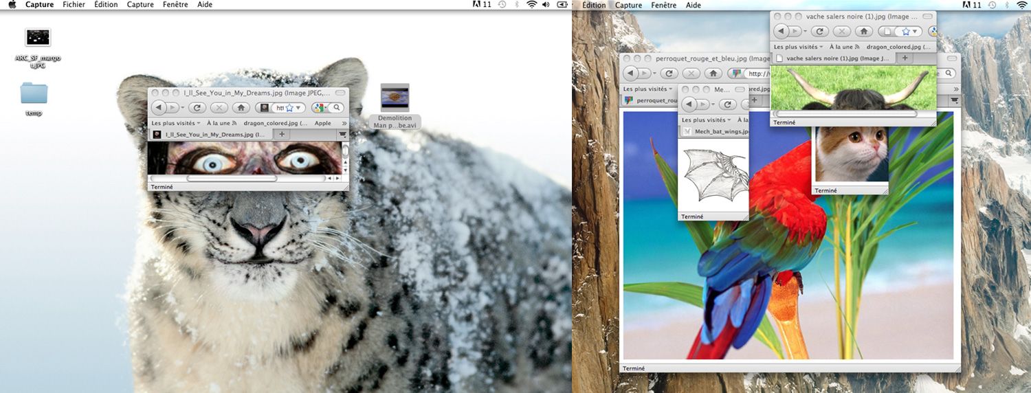This screenshot has width=1031, height=393.
Task: Click search magnifier in the dreams window
Action: pyautogui.click(x=336, y=108)
